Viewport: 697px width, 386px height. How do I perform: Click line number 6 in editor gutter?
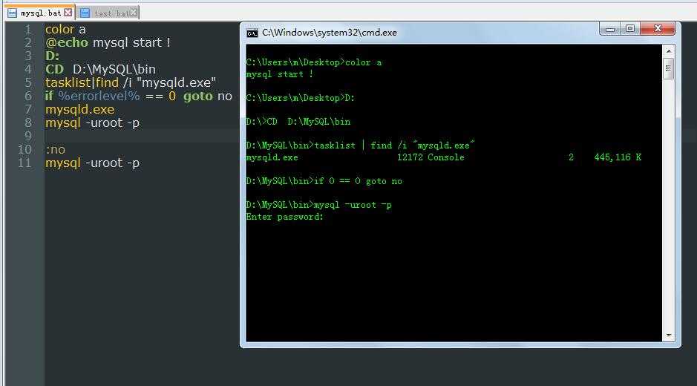click(x=27, y=96)
